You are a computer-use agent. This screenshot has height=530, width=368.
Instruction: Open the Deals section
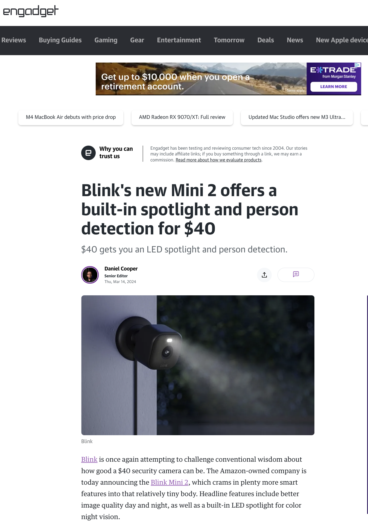265,40
